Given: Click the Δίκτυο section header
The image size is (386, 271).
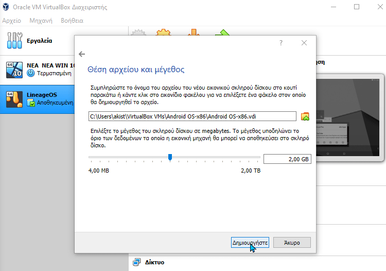Looking at the screenshot, I should coord(154,262).
